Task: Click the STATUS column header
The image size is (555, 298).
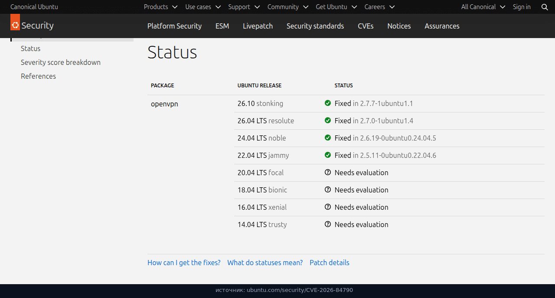Action: tap(344, 86)
